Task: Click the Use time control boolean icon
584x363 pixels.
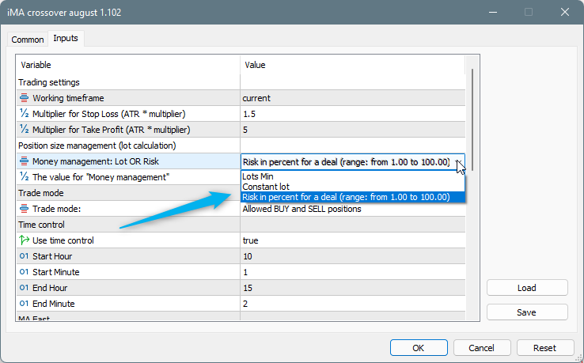Action: click(25, 240)
